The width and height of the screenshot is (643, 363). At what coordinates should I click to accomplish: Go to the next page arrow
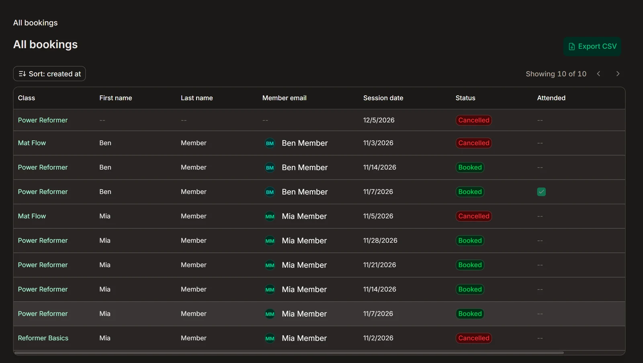[618, 74]
